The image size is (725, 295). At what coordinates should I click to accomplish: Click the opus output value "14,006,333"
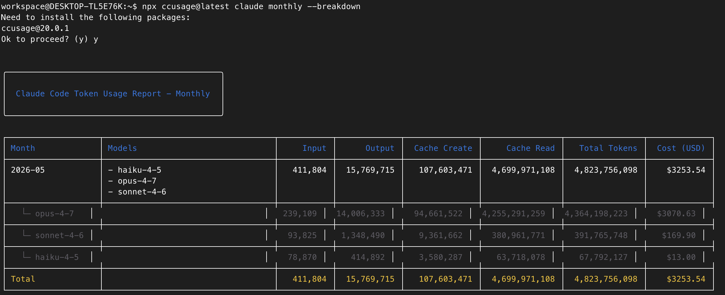[360, 214]
